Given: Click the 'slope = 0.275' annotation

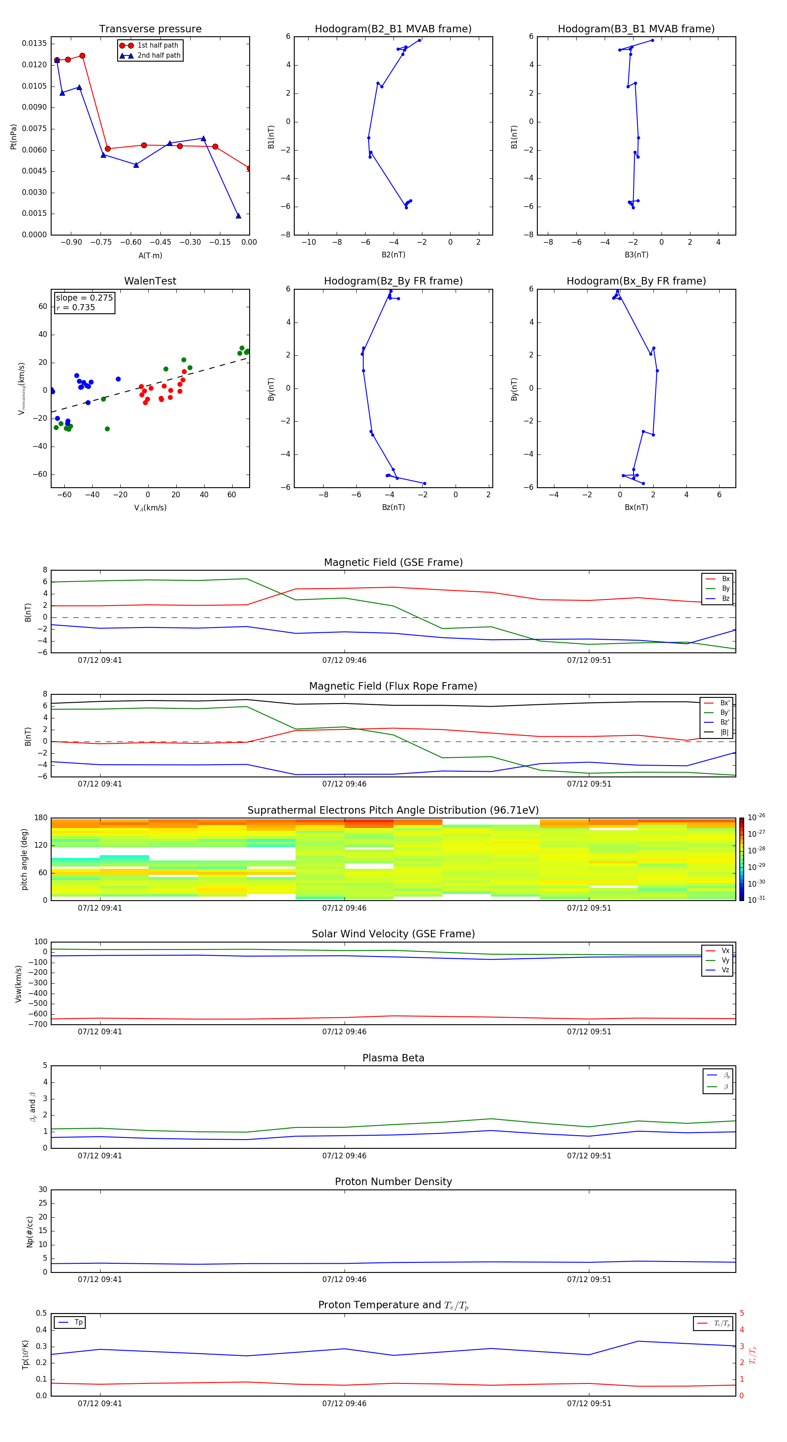Looking at the screenshot, I should 84,298.
